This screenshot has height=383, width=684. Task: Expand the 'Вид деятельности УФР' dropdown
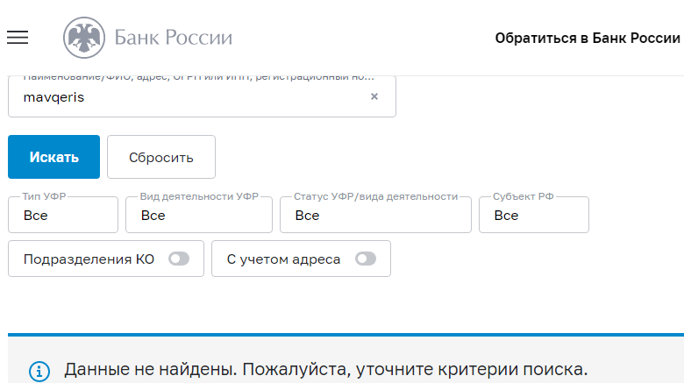click(200, 216)
